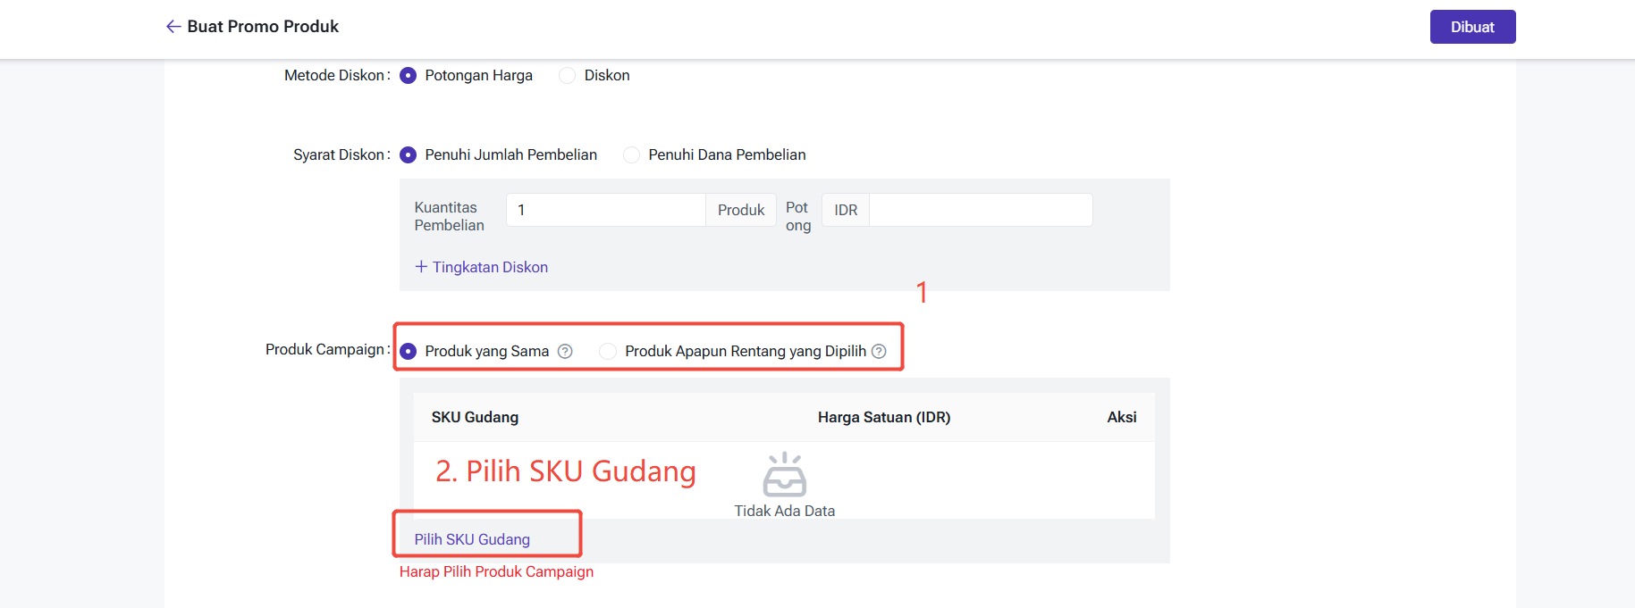Click the empty inbox Tidak Ada Data icon
This screenshot has width=1635, height=608.
pos(784,475)
